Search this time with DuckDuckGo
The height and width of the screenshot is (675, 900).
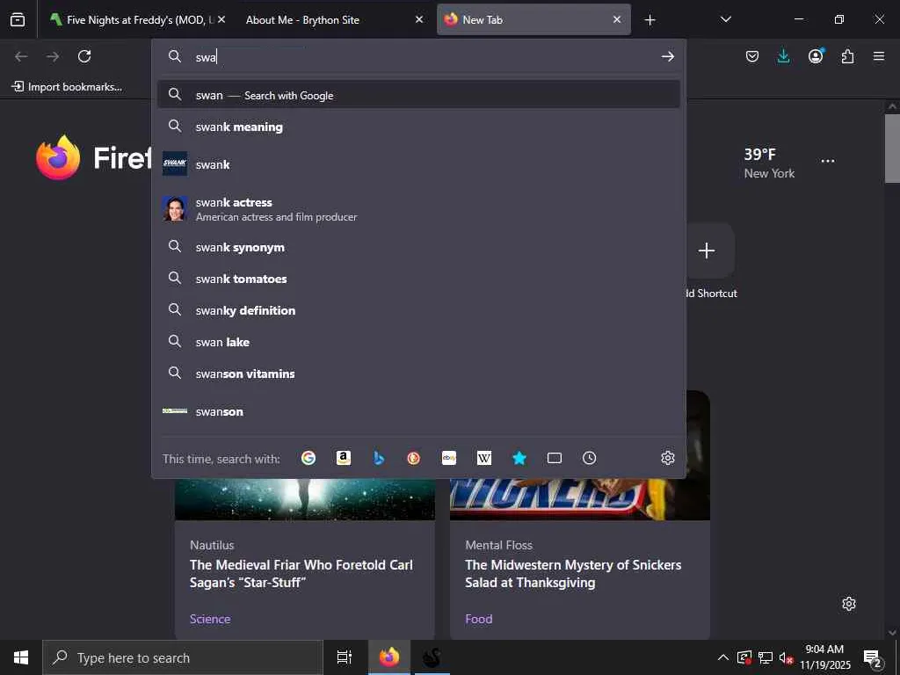point(413,458)
